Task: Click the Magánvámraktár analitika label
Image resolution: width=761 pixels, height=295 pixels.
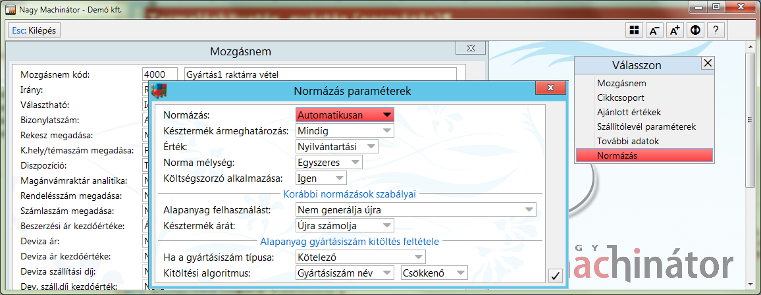Action: pyautogui.click(x=73, y=180)
